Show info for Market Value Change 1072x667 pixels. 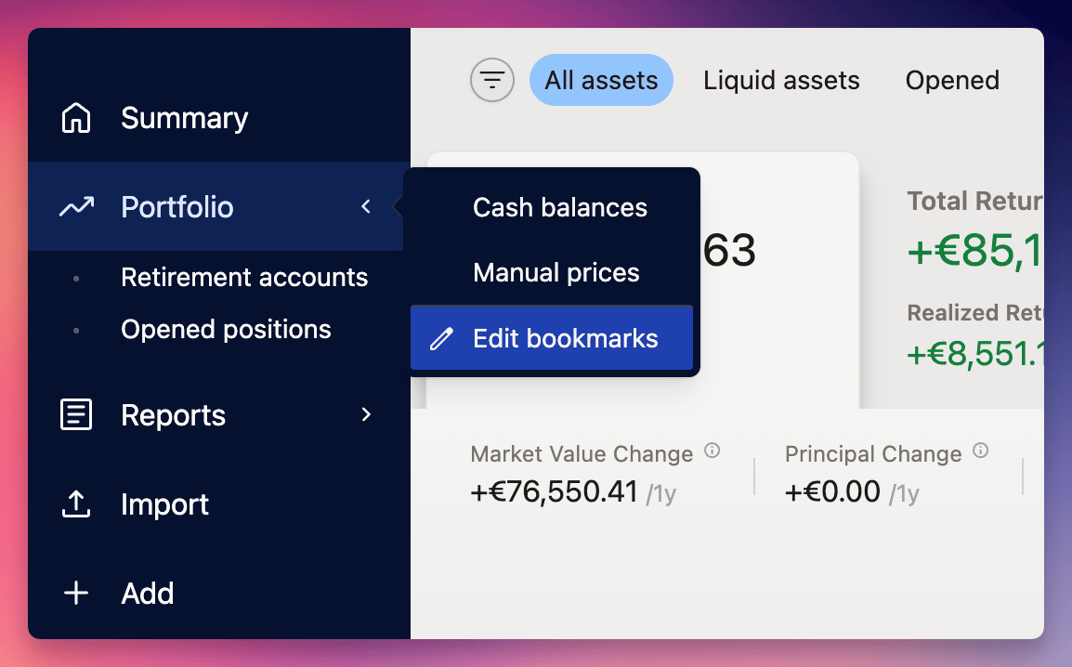(x=712, y=450)
